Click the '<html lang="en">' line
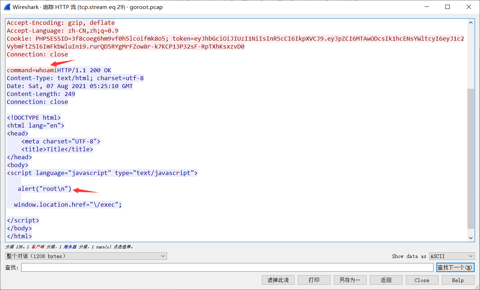This screenshot has width=480, height=290. point(36,125)
